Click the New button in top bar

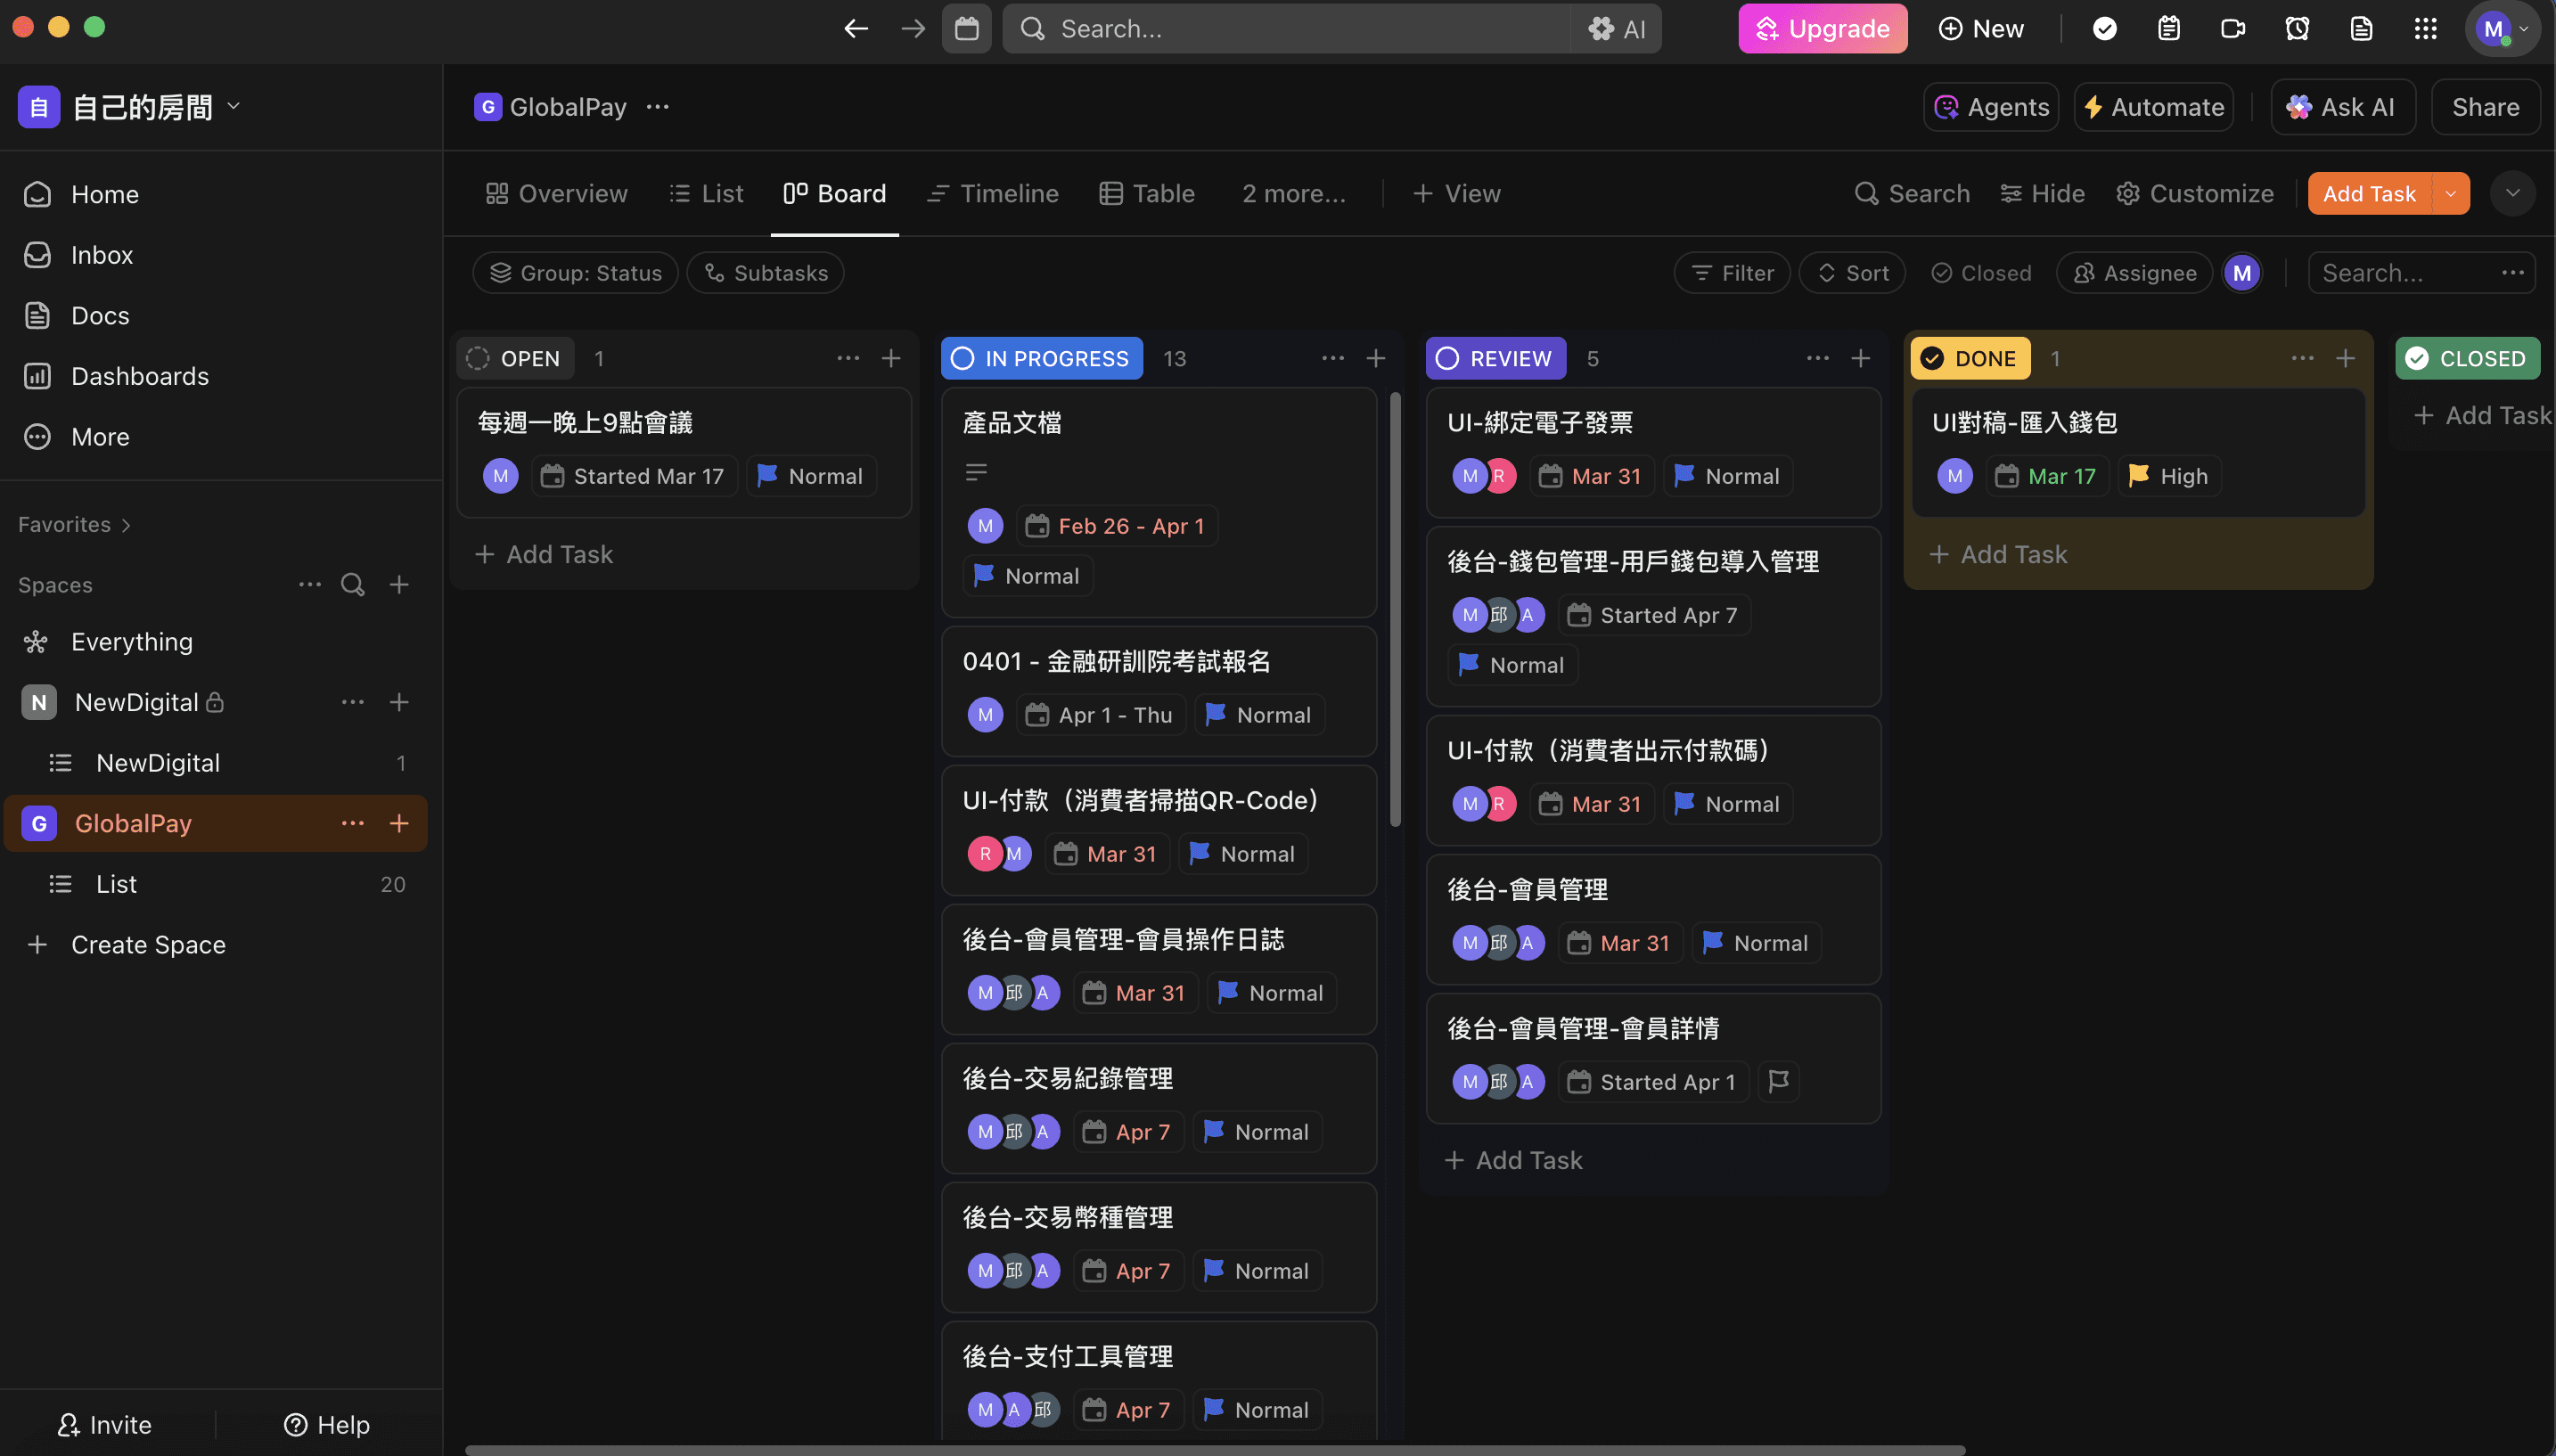(1980, 29)
